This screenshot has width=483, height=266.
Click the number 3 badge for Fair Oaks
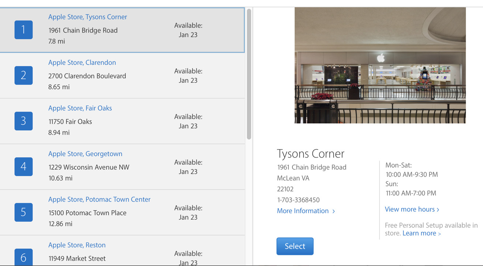tap(23, 121)
